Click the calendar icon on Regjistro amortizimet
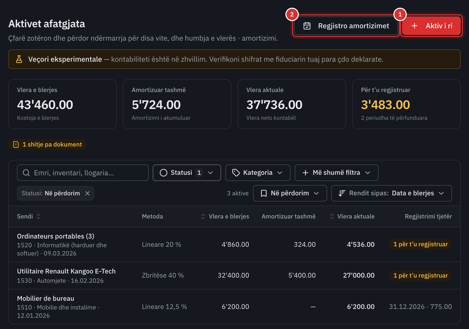 (x=307, y=26)
